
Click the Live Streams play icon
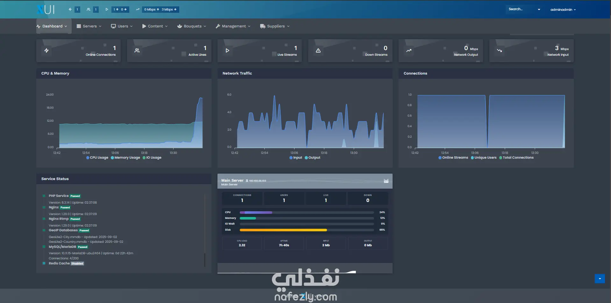coord(227,51)
